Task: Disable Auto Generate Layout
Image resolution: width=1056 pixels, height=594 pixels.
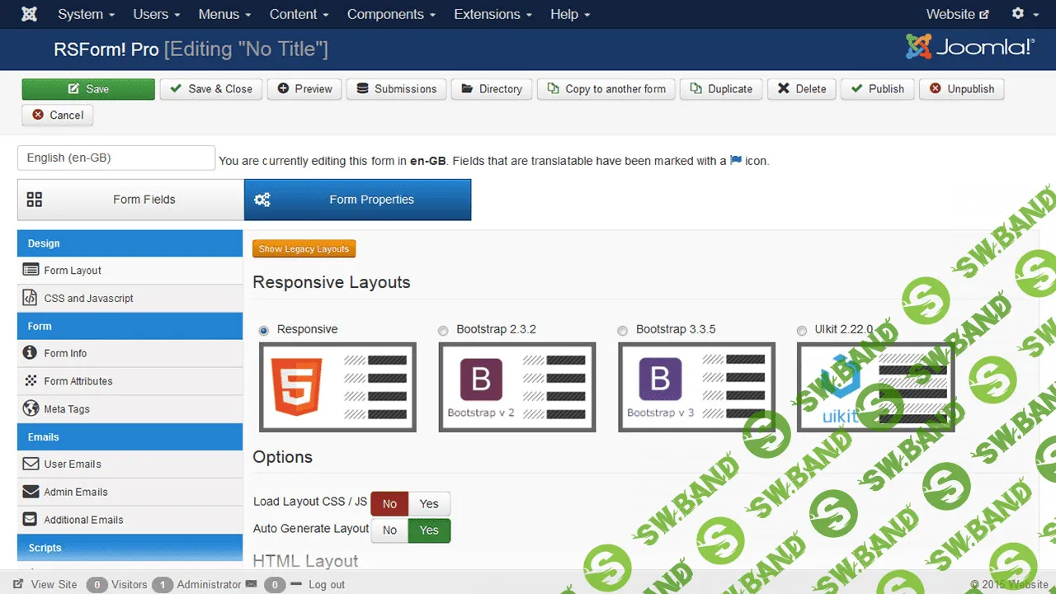Action: click(x=389, y=530)
